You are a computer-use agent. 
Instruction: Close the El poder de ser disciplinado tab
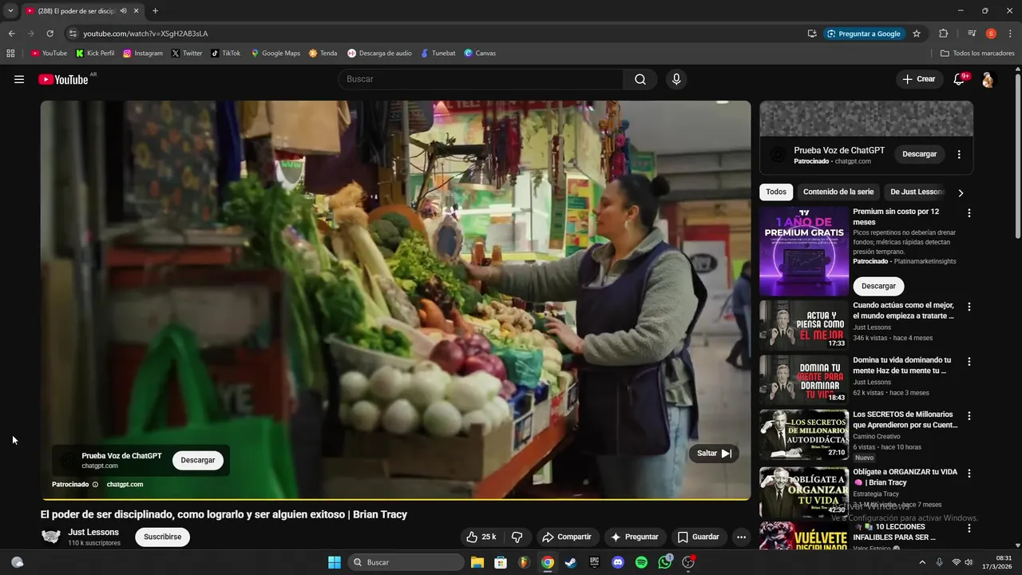[137, 11]
